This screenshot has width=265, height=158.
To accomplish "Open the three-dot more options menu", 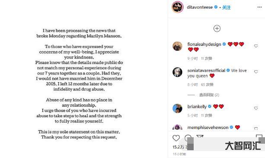I will (x=259, y=7).
